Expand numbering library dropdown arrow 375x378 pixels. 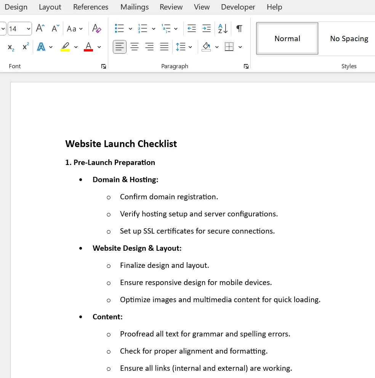click(154, 29)
